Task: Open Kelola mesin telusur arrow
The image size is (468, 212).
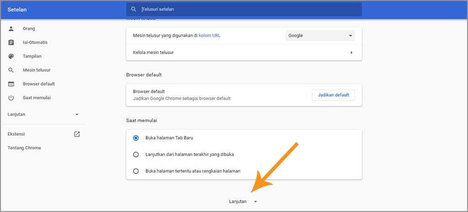Action: pos(351,52)
